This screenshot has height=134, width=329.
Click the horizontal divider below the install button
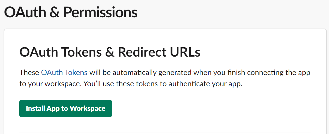pos(165,132)
